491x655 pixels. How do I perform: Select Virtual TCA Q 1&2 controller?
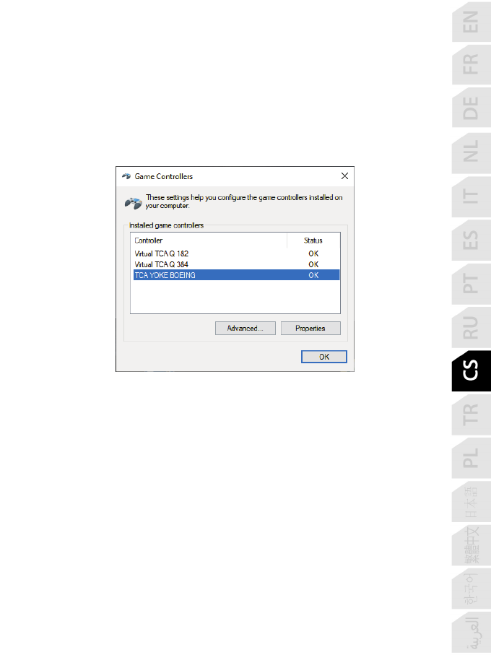(x=236, y=253)
